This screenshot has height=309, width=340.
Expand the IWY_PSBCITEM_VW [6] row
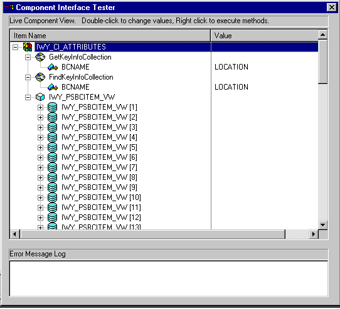tap(40, 157)
